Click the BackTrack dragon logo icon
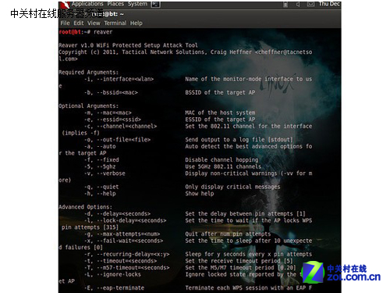The height and width of the screenshot is (293, 390). (65, 5)
